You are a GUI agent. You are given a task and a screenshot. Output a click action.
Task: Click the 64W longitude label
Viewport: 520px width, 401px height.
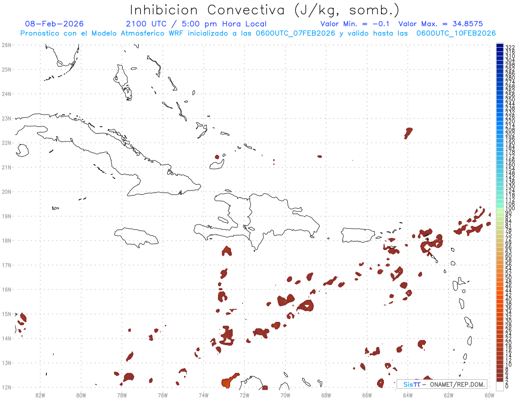(x=408, y=395)
